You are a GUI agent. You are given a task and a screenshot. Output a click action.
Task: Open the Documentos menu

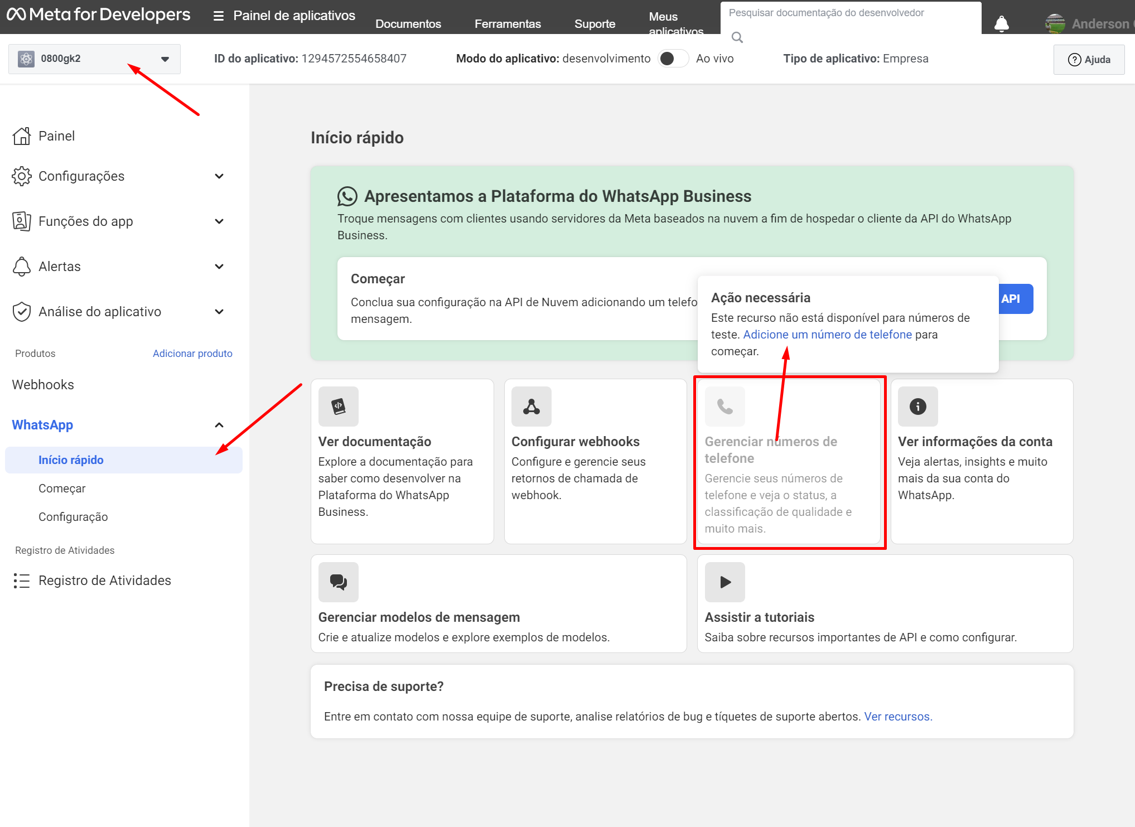(408, 24)
